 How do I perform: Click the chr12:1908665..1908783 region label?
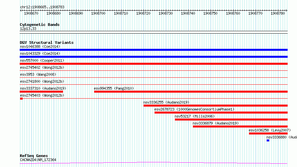coord(42,7)
